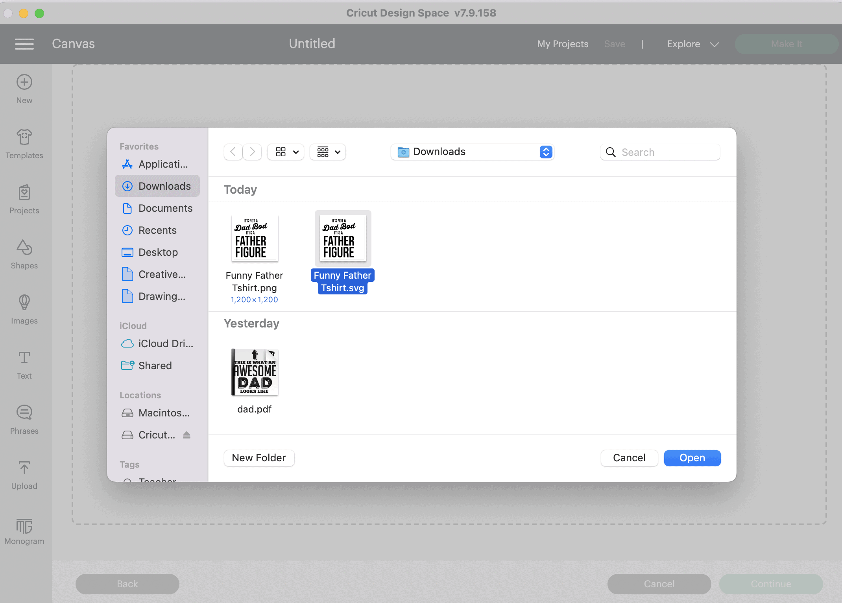Screen dimensions: 842x603
Task: Click the Funny Father Tshirt.svg filename
Action: pyautogui.click(x=343, y=282)
